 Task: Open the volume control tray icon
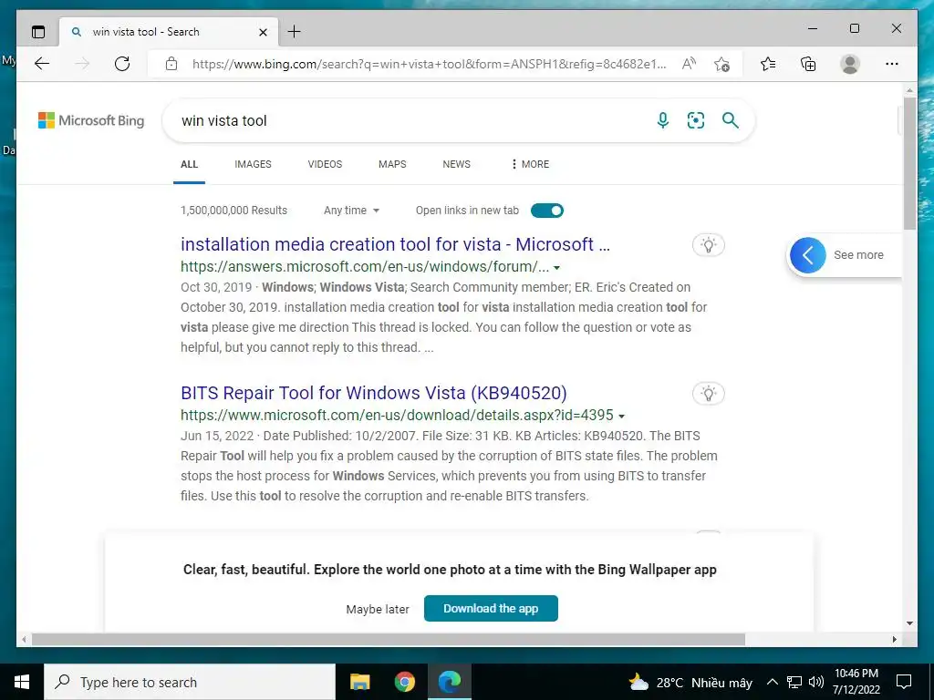coord(816,682)
